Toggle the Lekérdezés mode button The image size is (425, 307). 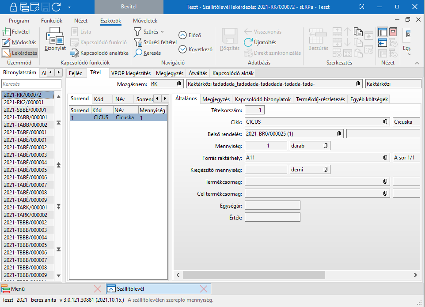point(19,53)
